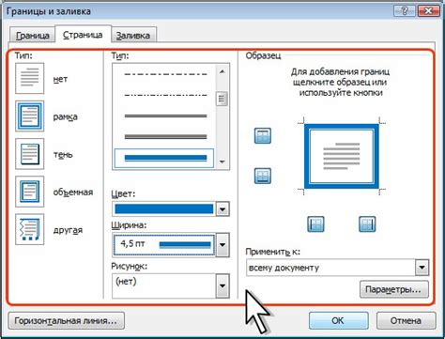This screenshot has width=445, height=339.
Task: Cancel with the Отмена button
Action: tap(406, 321)
